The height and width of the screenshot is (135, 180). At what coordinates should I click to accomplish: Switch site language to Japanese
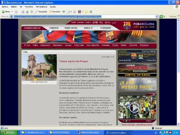click(95, 23)
